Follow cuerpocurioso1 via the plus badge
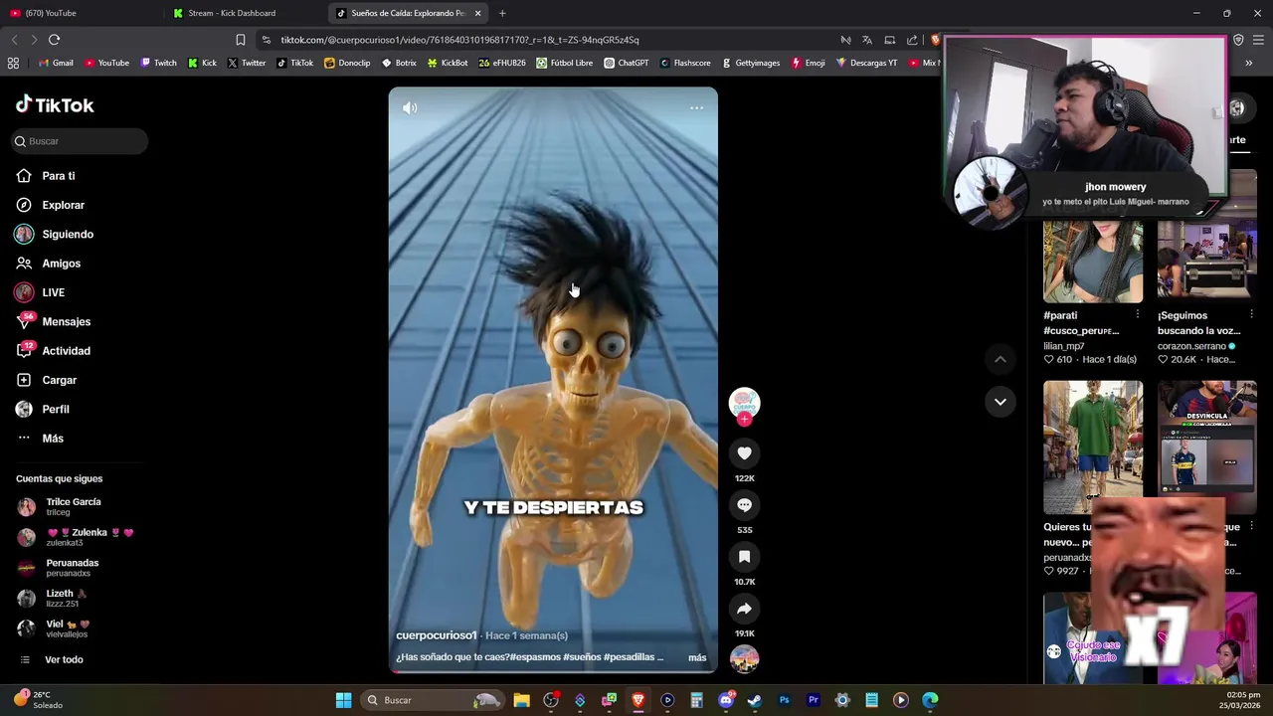 pyautogui.click(x=744, y=420)
